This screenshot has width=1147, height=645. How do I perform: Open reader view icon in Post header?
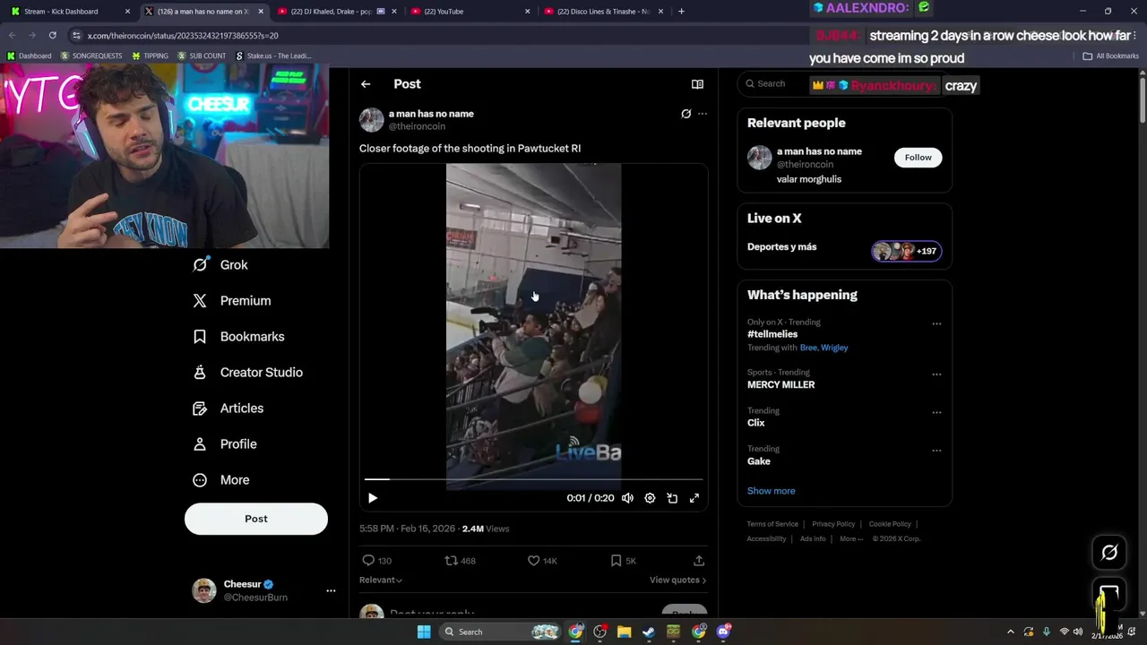(697, 84)
